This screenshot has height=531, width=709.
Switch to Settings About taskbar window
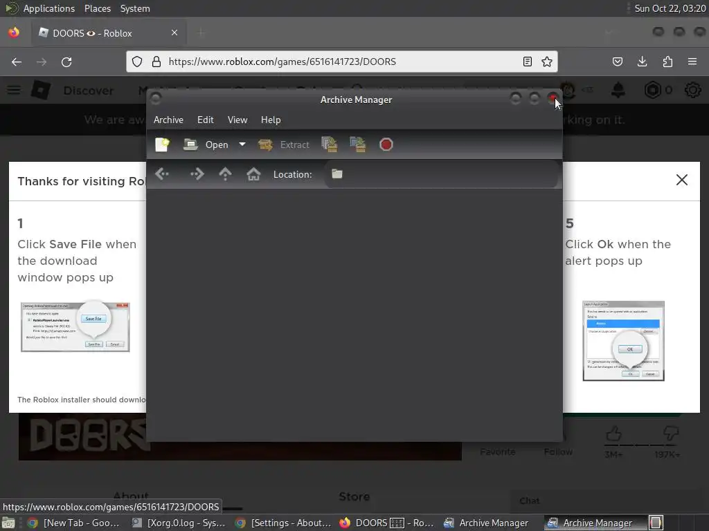tap(283, 523)
